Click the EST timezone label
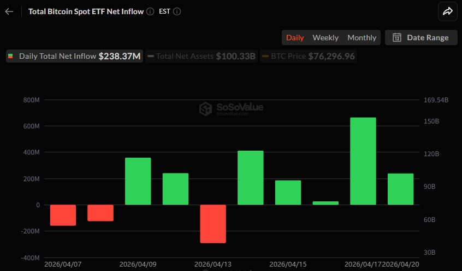462x271 pixels. click(164, 11)
